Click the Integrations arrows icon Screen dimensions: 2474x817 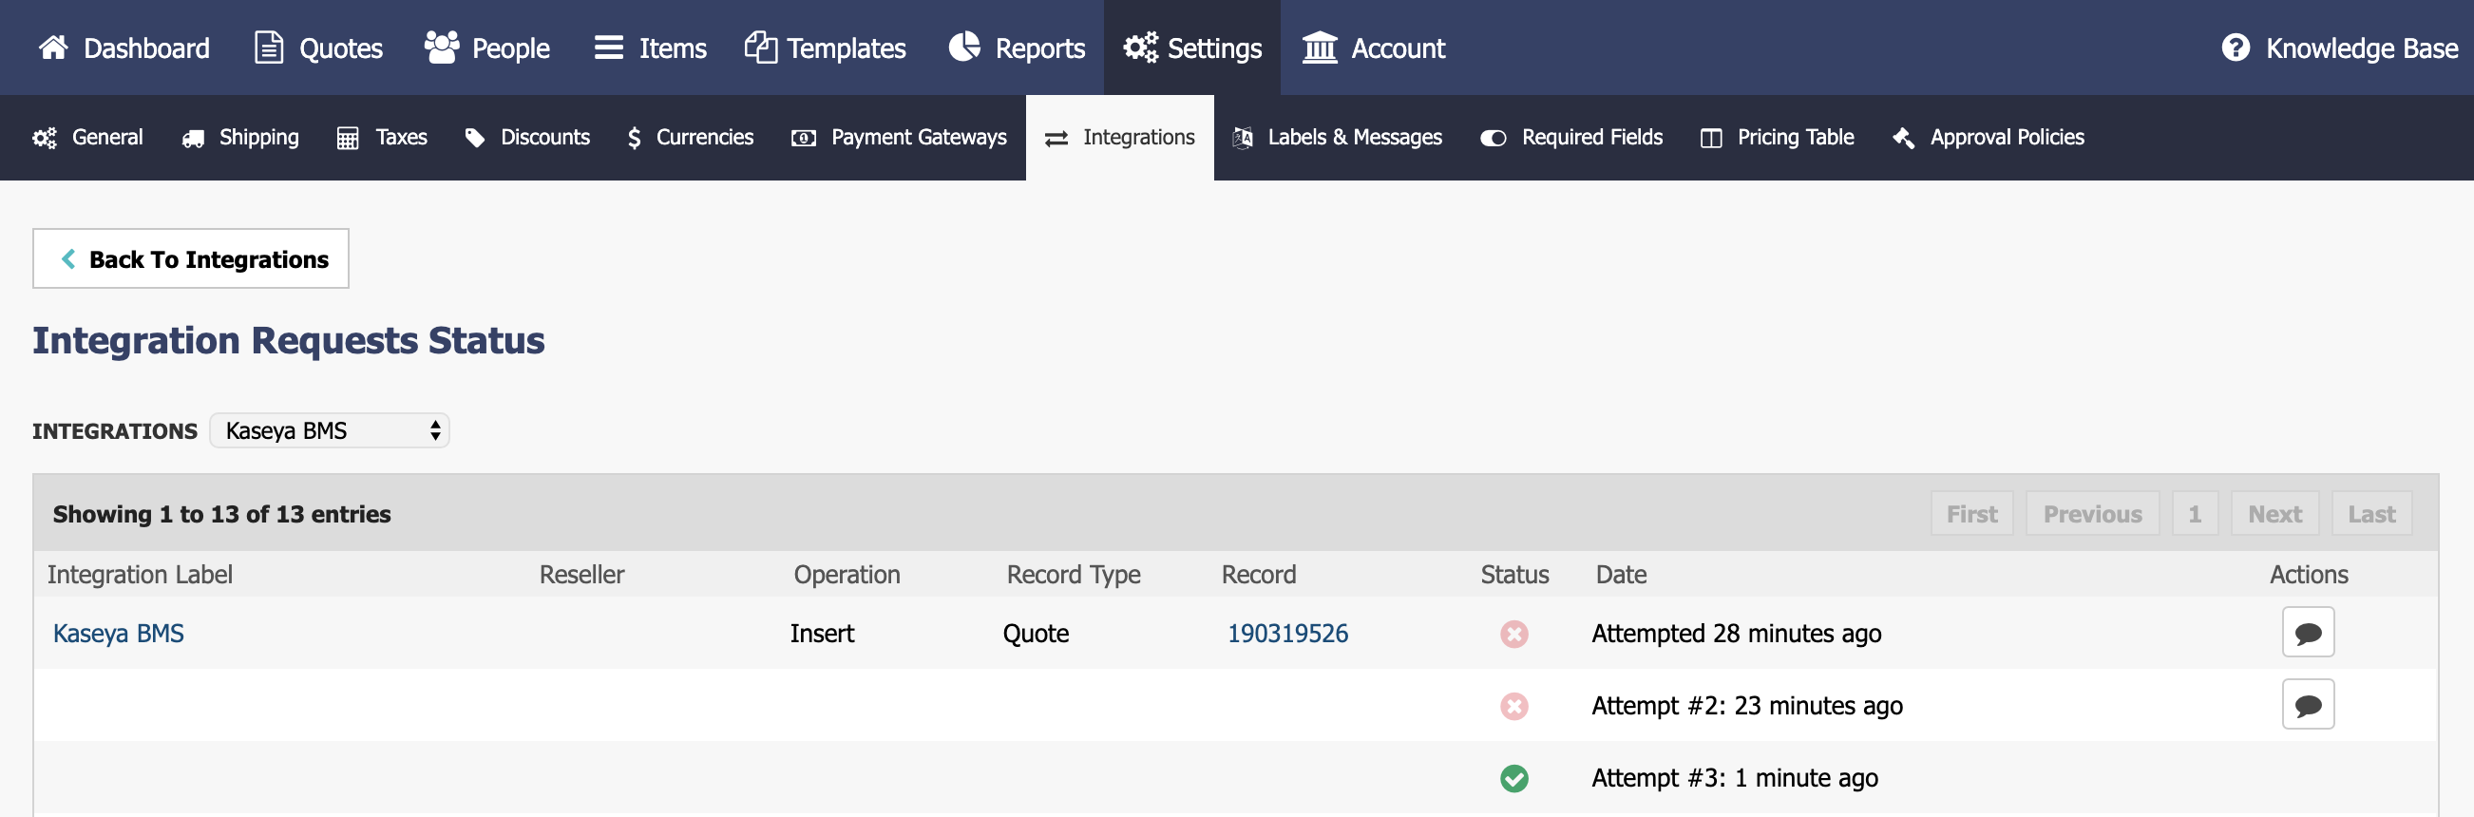point(1056,139)
